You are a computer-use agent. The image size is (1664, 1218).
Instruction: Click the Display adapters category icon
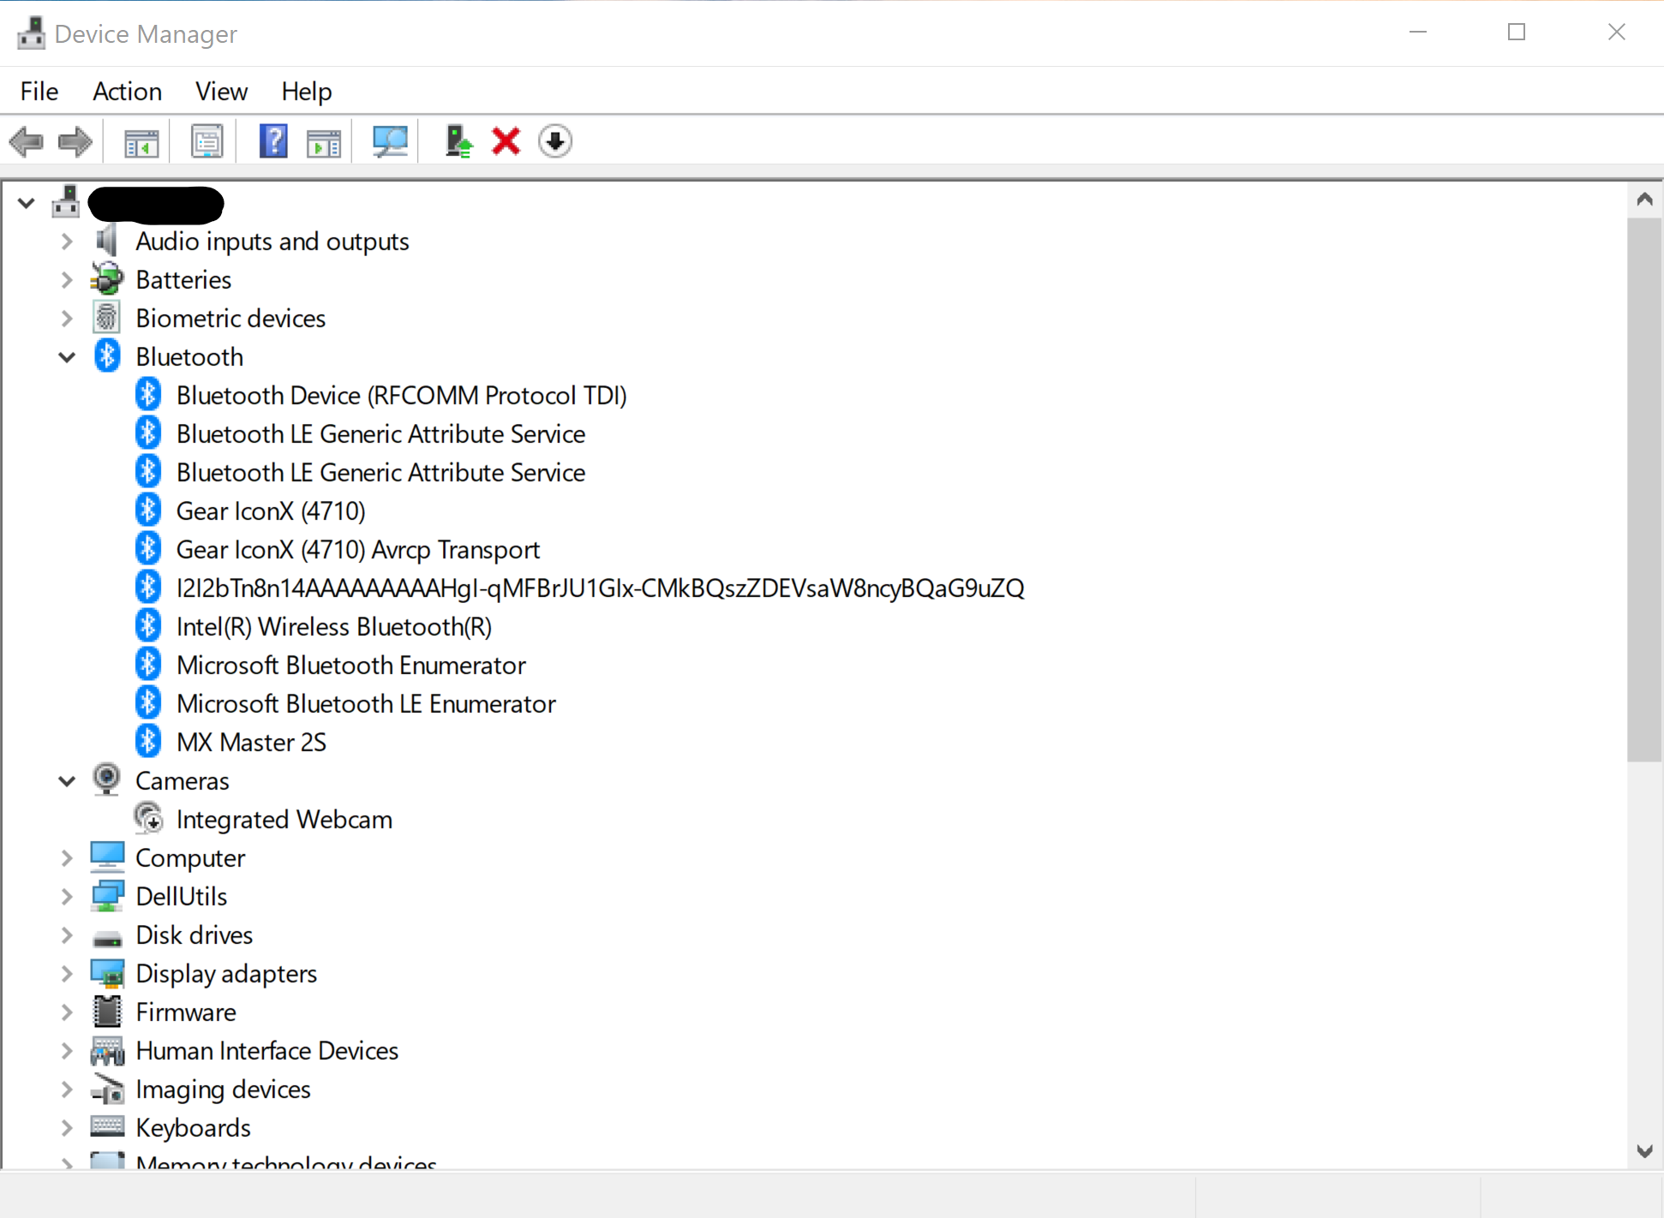[x=107, y=973]
